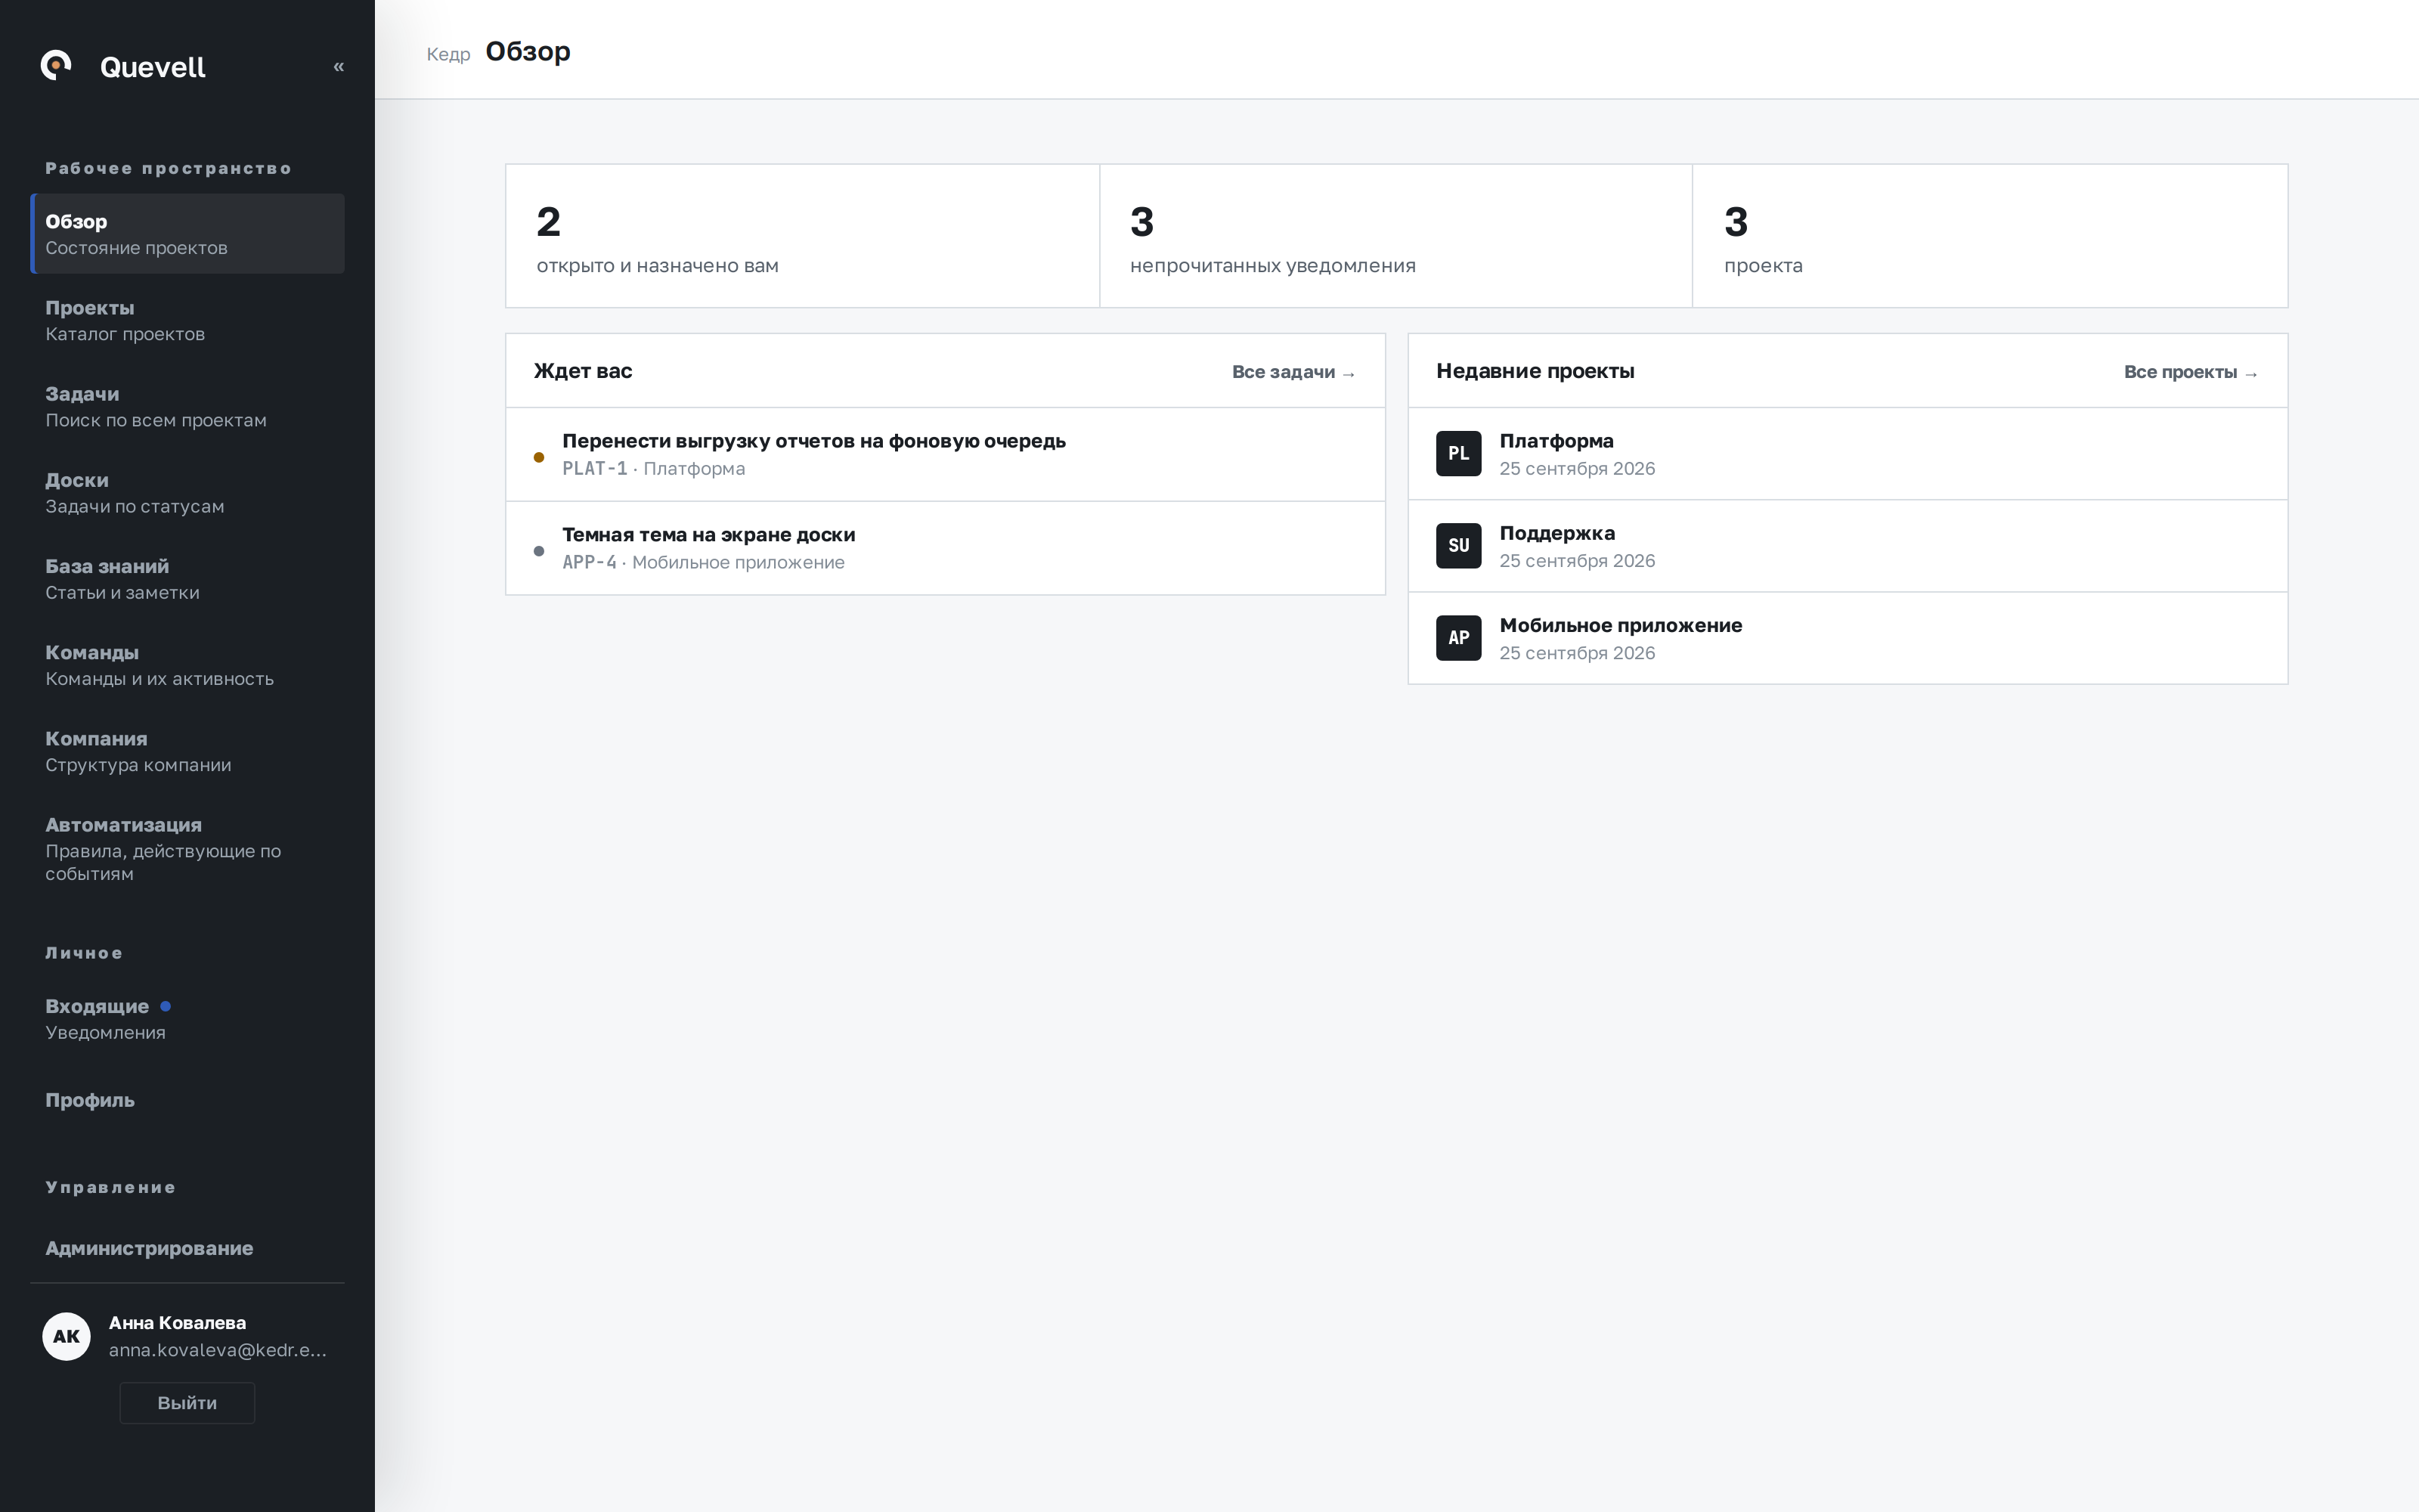Image resolution: width=2419 pixels, height=1512 pixels.
Task: Click the PLAT-1 task key
Action: tap(595, 468)
